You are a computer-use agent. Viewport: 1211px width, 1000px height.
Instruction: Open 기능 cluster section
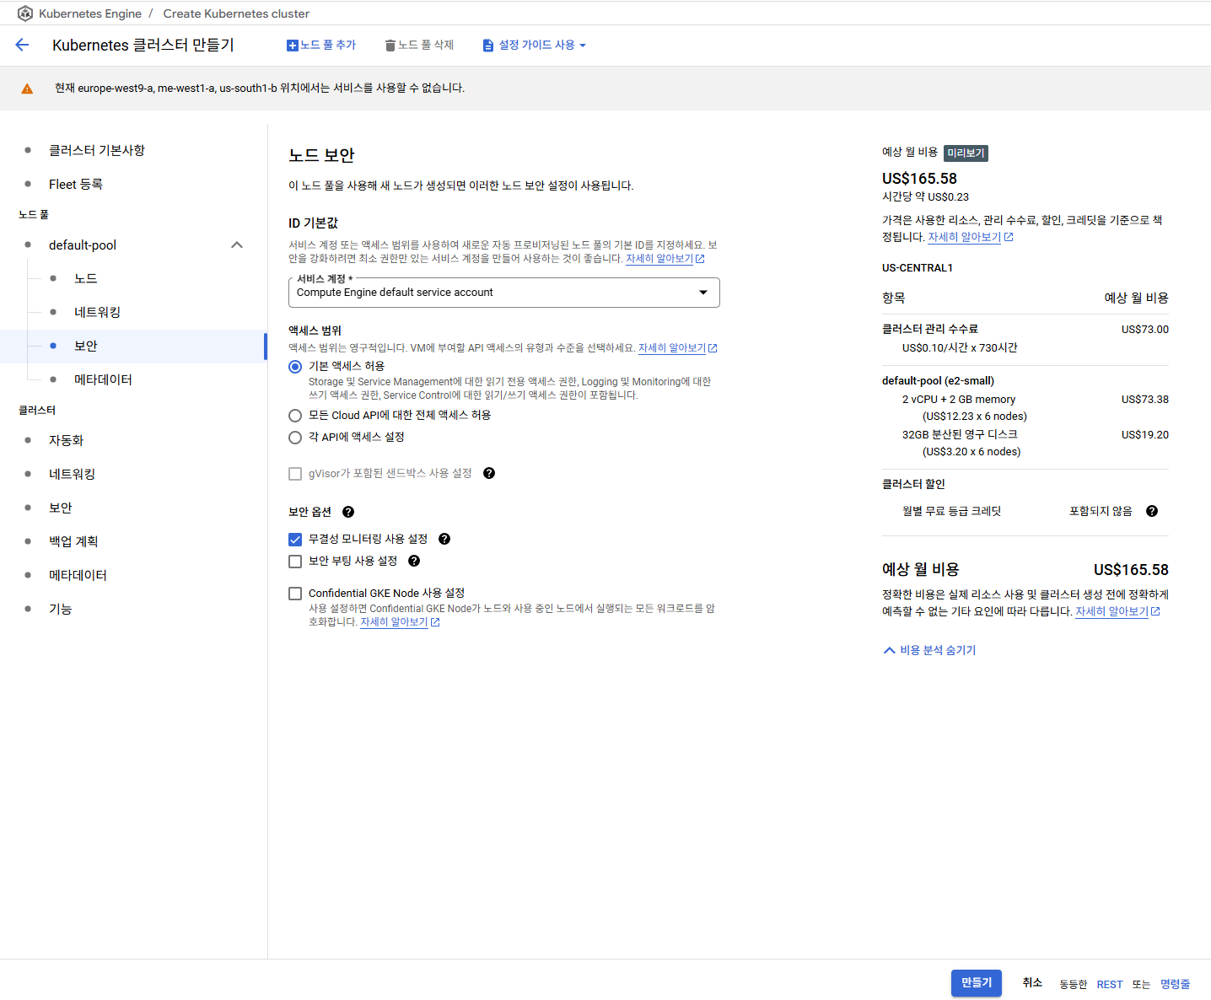pyautogui.click(x=61, y=609)
